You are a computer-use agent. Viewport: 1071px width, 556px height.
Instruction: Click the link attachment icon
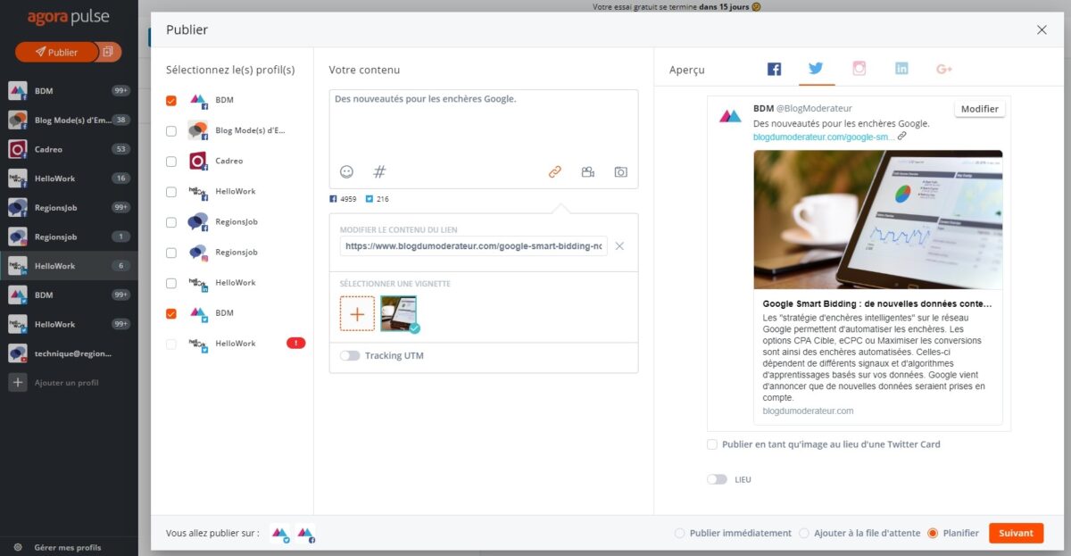(x=554, y=171)
